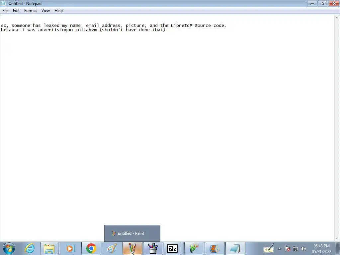The width and height of the screenshot is (340, 255).
Task: Launch Internet Explorer from taskbar
Action: tap(29, 248)
